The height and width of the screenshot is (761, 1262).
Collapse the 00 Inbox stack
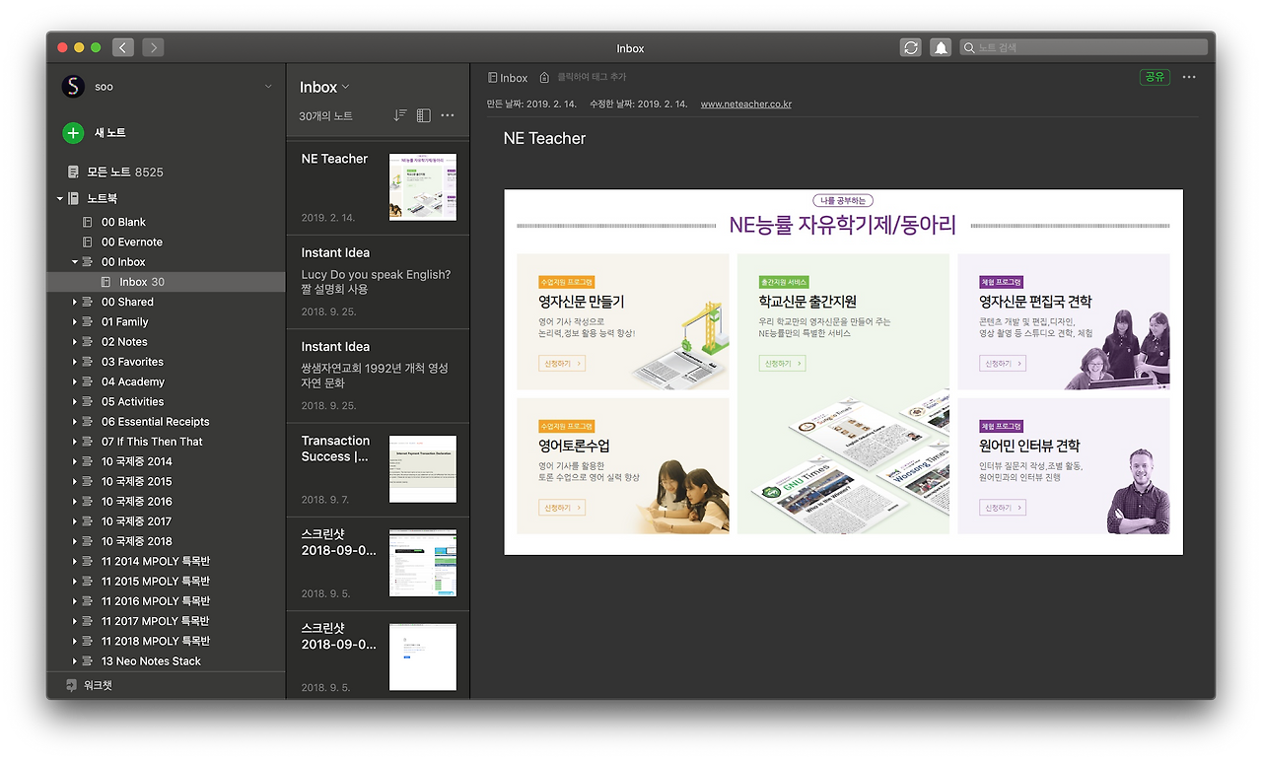pyautogui.click(x=75, y=262)
